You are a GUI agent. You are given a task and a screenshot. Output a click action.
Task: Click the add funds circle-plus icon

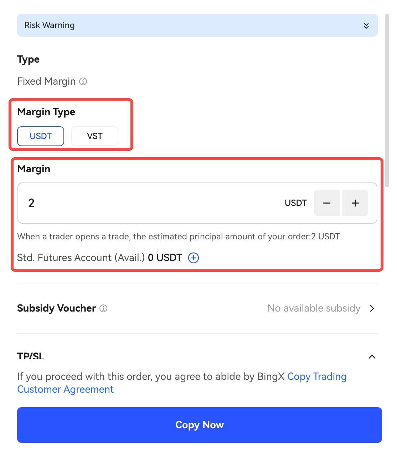click(x=194, y=258)
